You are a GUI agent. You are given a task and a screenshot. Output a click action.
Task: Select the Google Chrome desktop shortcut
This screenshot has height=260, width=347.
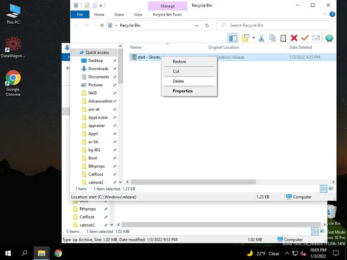13,83
